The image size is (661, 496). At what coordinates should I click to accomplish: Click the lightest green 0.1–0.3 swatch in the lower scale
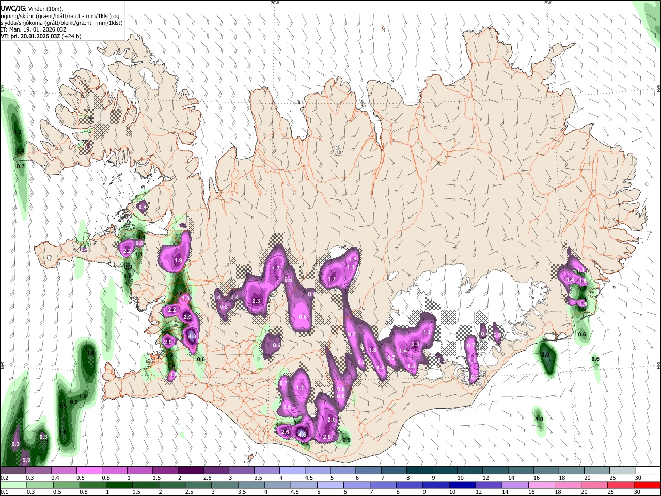tap(13, 485)
